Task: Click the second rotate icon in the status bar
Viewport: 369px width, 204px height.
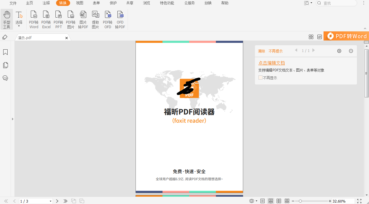Action: (82, 201)
